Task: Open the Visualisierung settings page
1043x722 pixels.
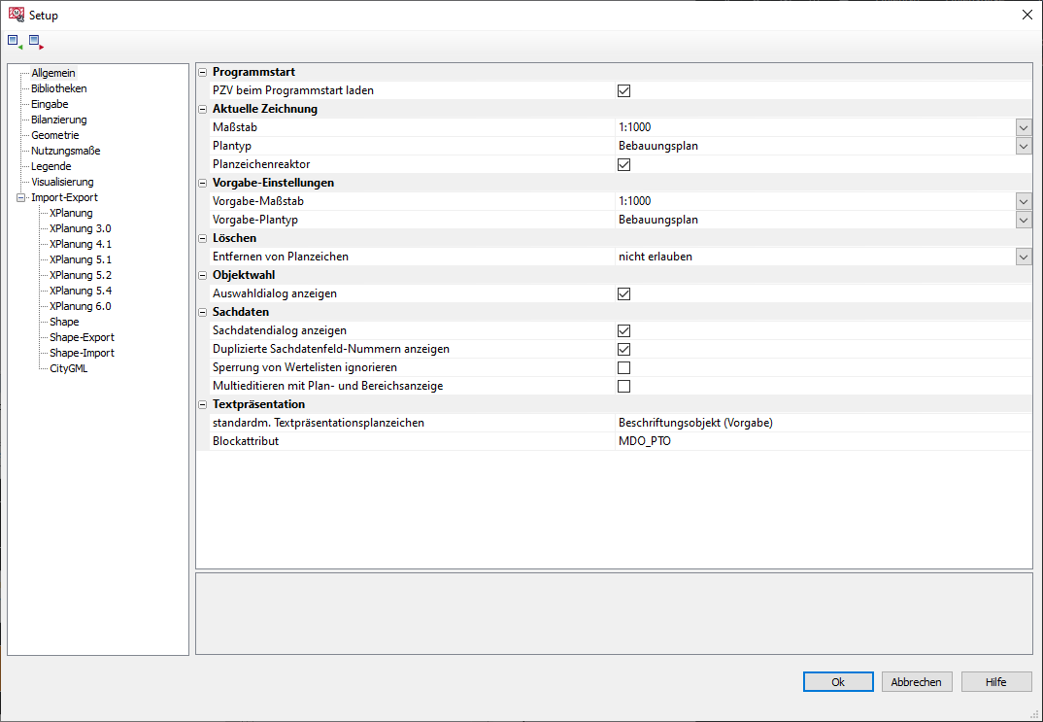Action: [62, 182]
